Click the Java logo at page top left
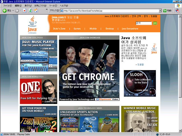The height and width of the screenshot is (136, 182). click(32, 24)
